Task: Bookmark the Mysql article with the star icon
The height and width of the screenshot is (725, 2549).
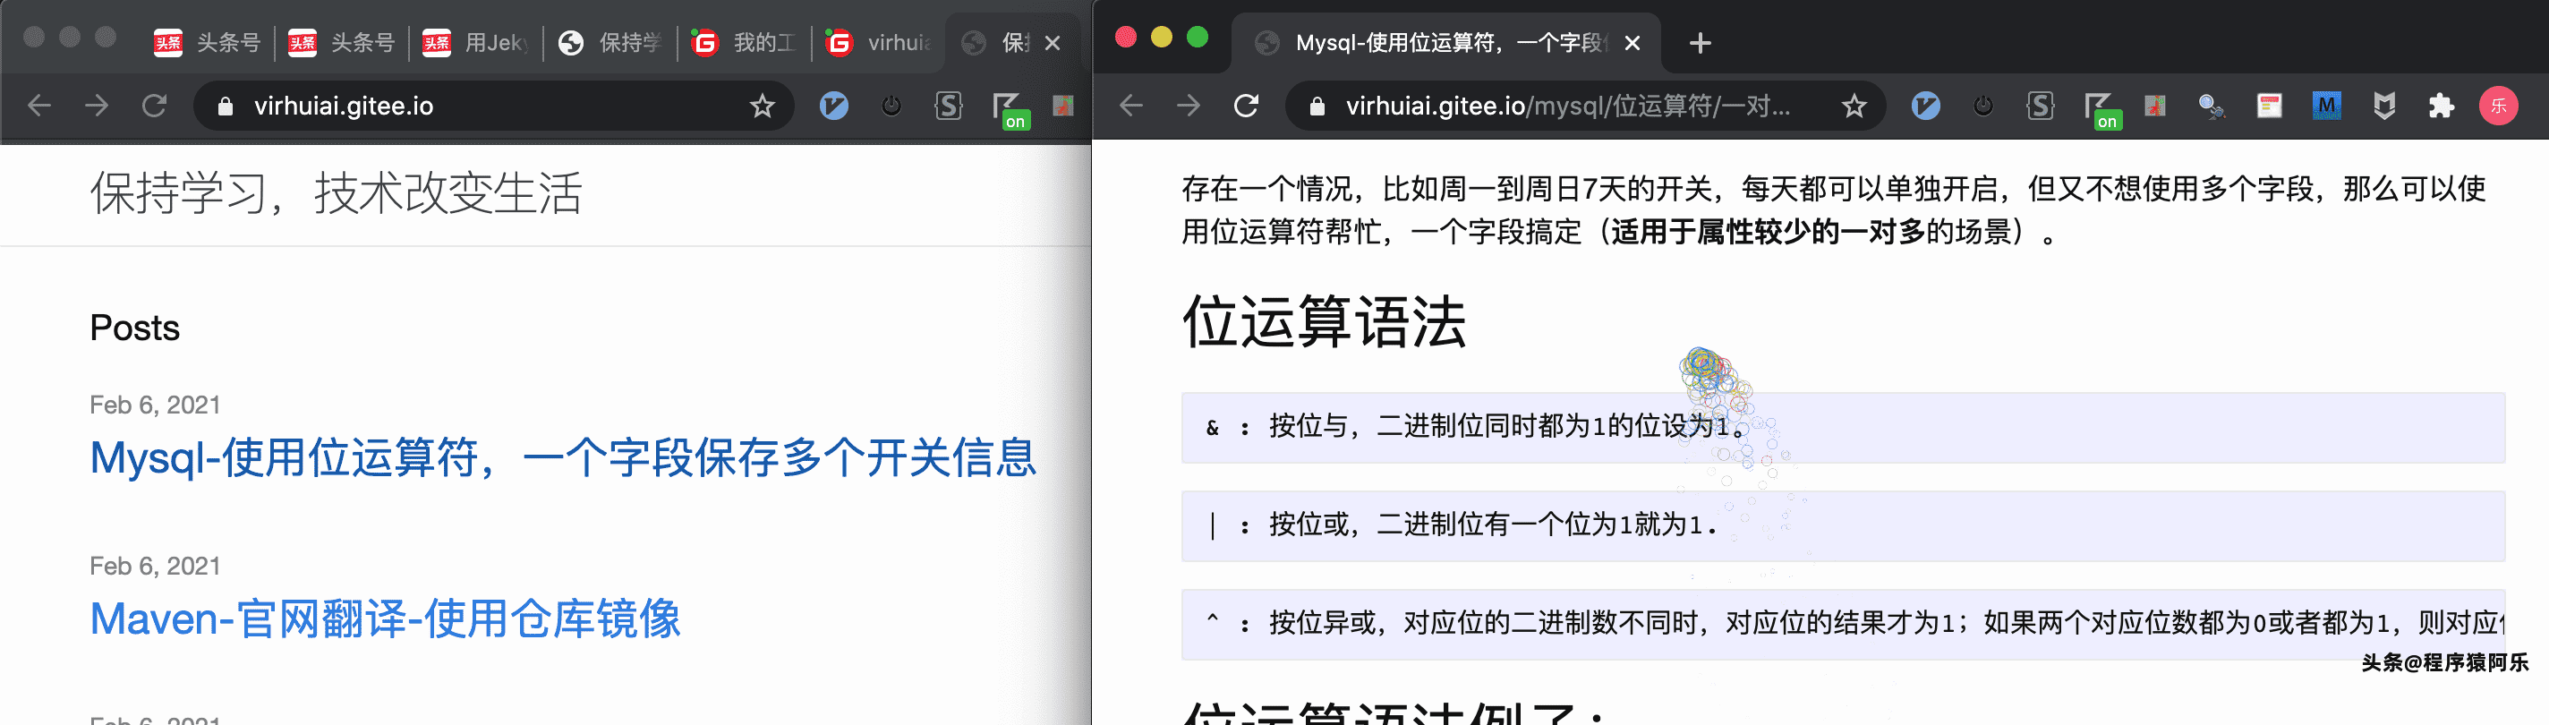Action: (x=1854, y=106)
